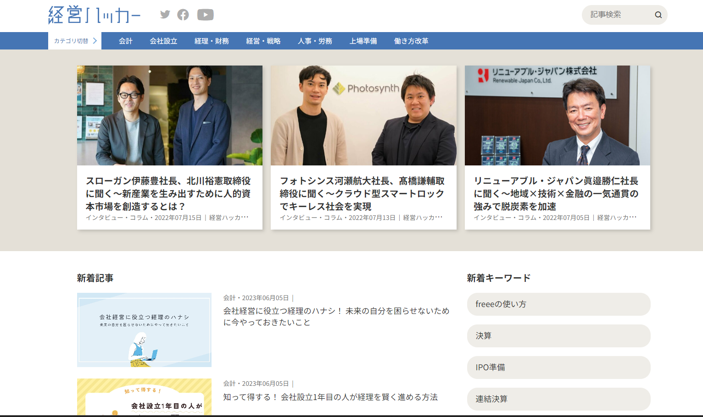Click the 新着キーワード section heading

point(499,278)
